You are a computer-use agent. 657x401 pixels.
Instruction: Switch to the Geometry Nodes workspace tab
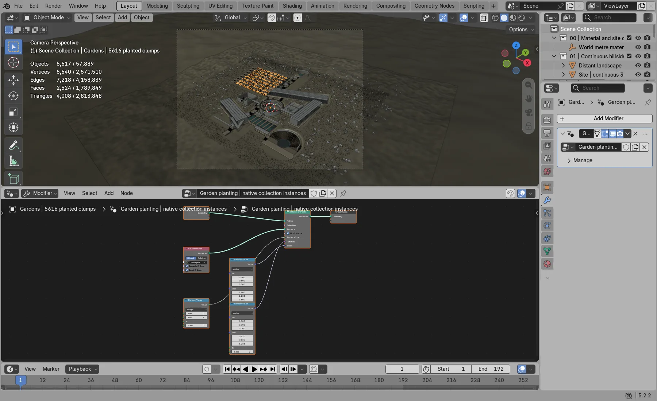[x=434, y=6]
